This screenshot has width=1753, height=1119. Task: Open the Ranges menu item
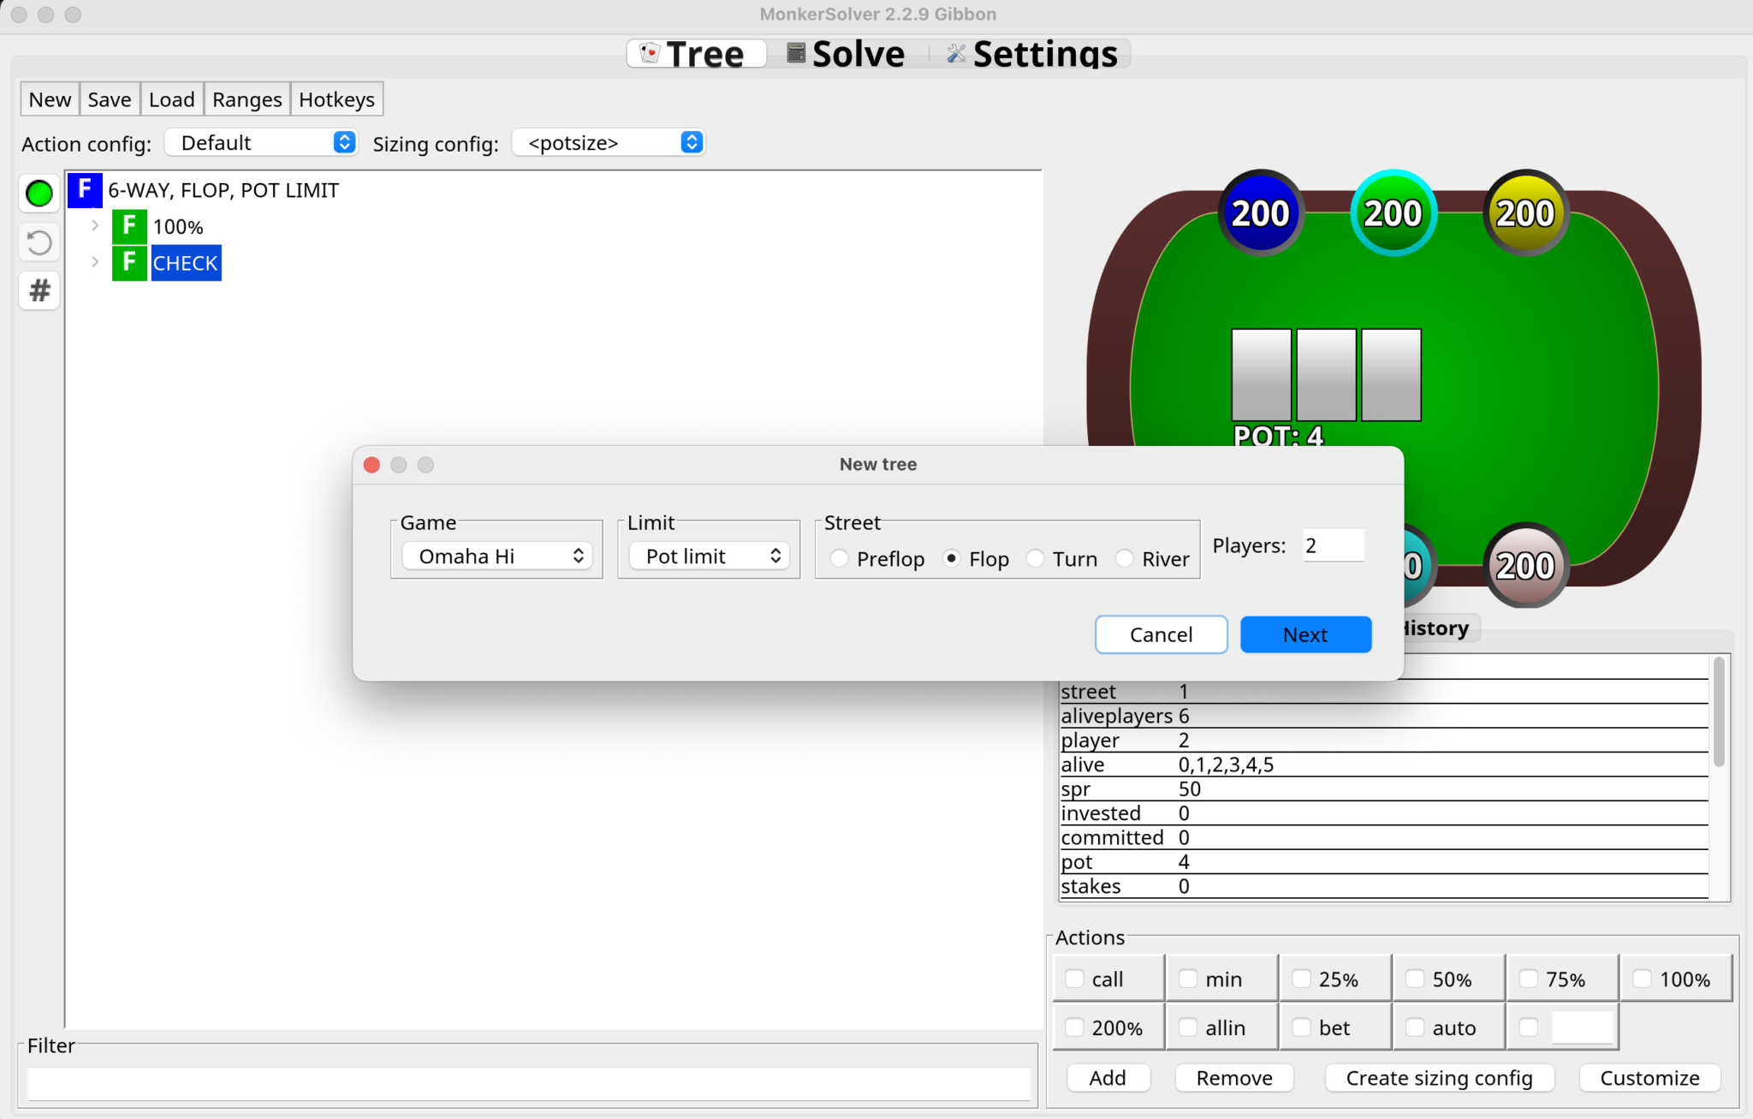point(247,98)
